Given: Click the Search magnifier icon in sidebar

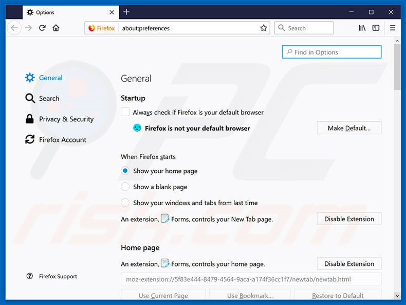Looking at the screenshot, I should 30,98.
